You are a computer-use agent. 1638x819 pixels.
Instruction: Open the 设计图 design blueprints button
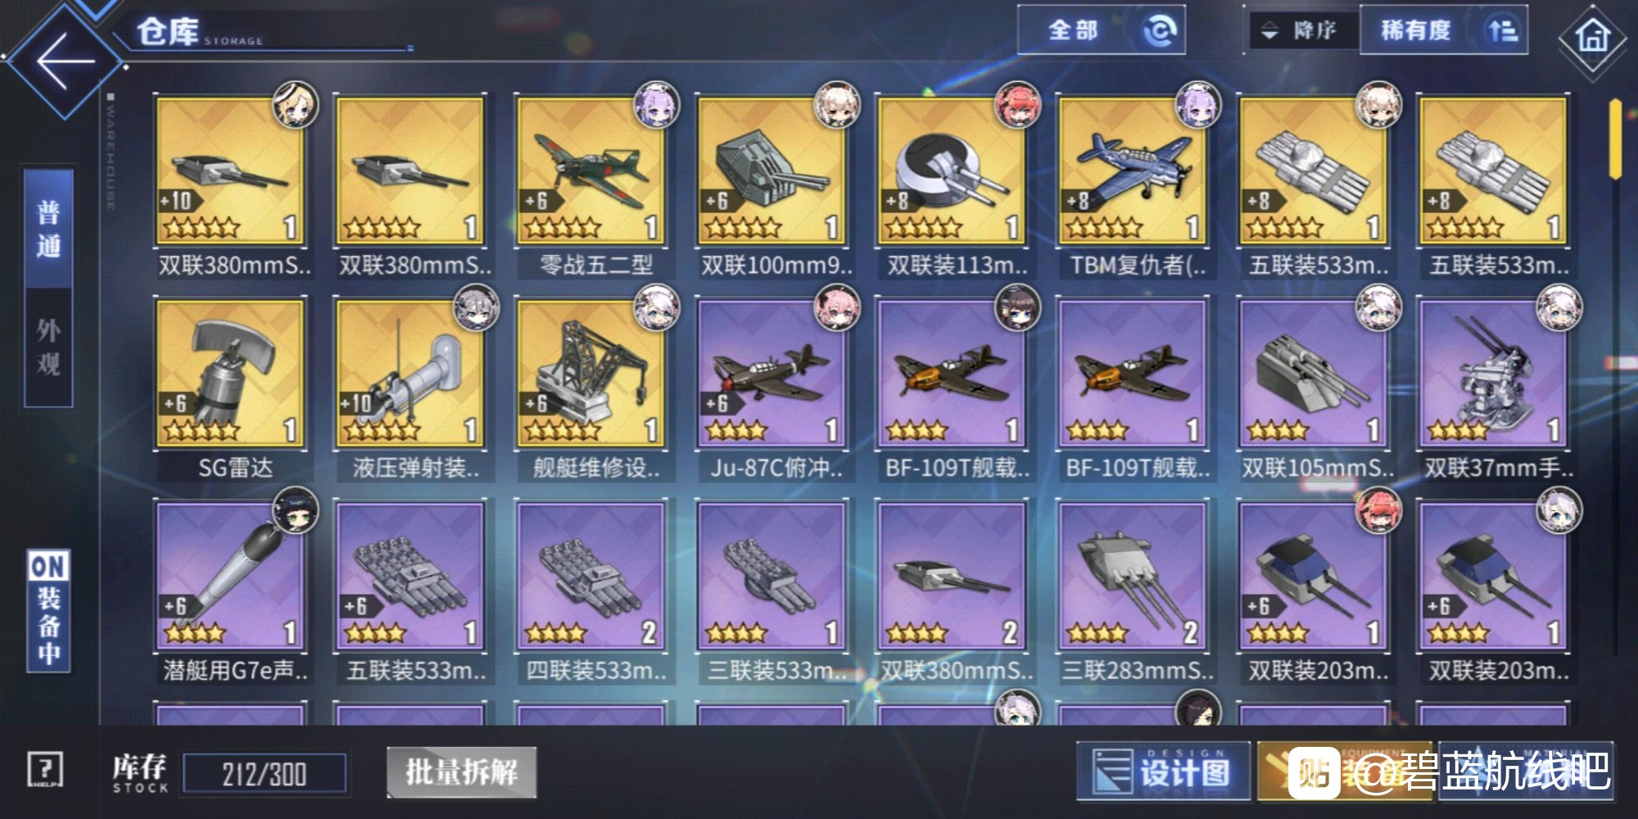(x=1164, y=771)
